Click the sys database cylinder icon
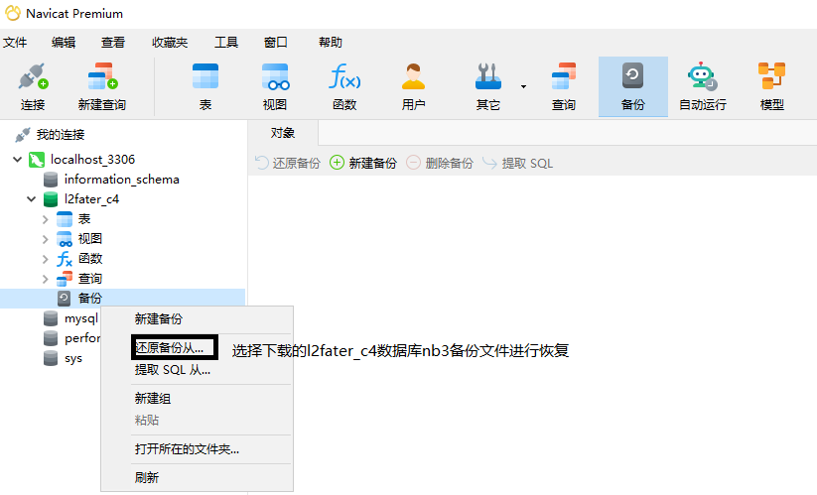 pyautogui.click(x=51, y=359)
